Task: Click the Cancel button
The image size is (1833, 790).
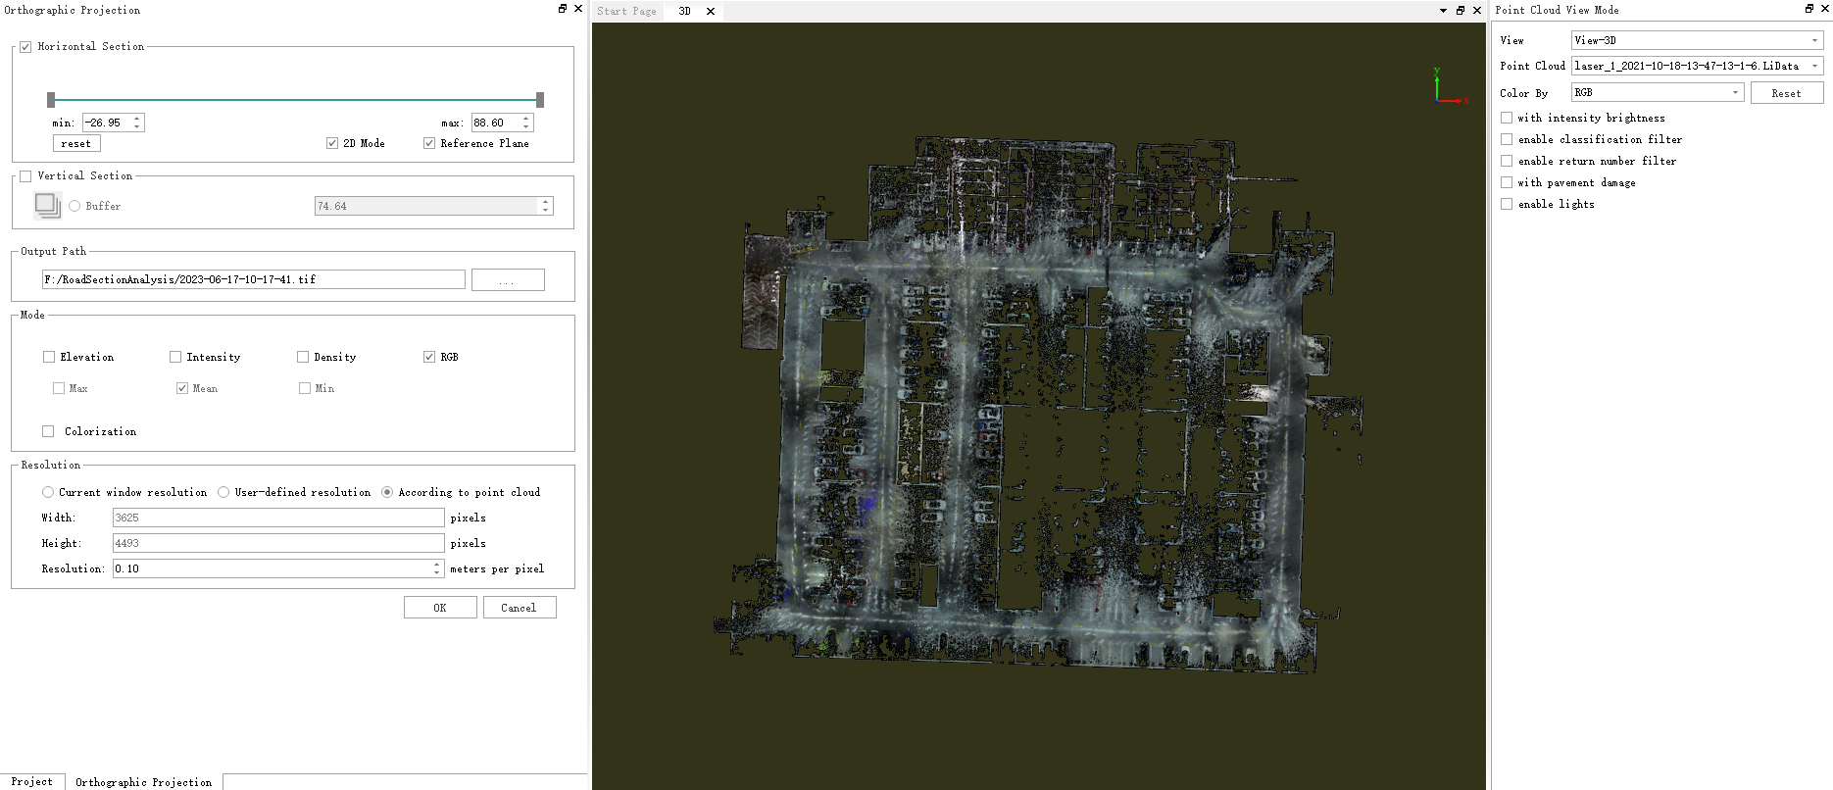Action: pos(520,608)
